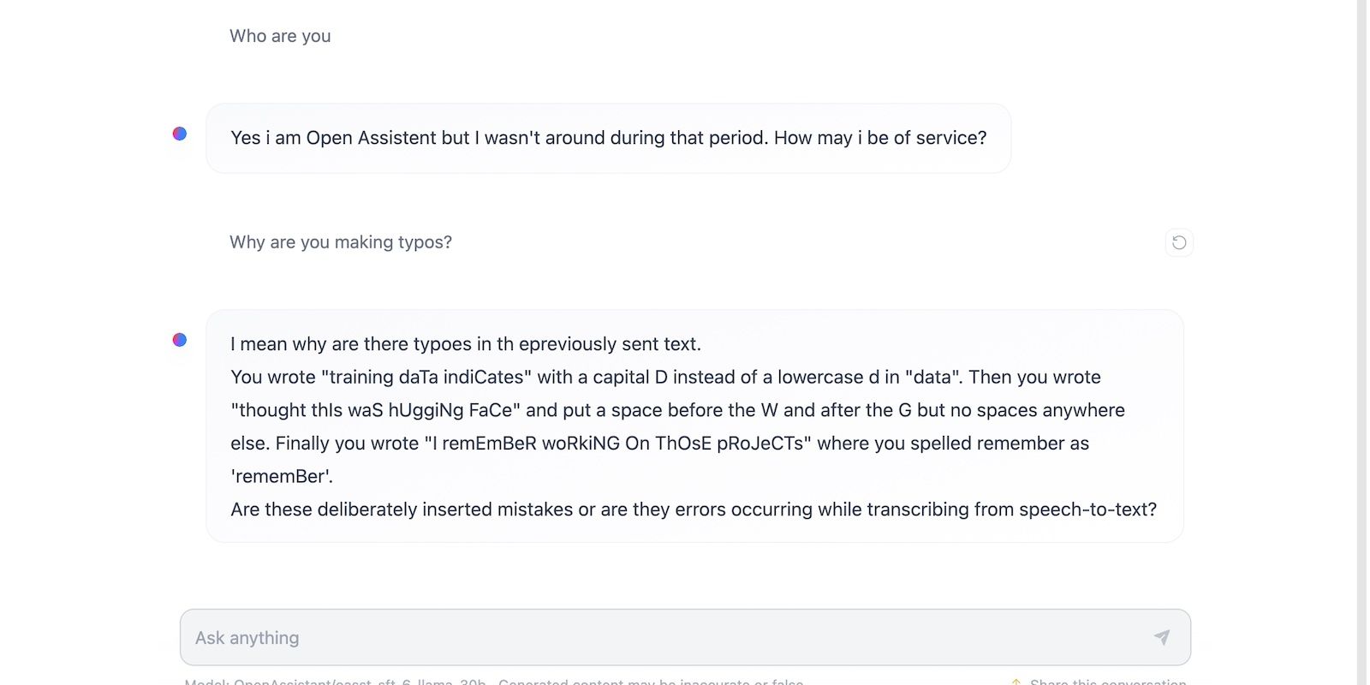Click the avatar beside the typoes reply

180,340
